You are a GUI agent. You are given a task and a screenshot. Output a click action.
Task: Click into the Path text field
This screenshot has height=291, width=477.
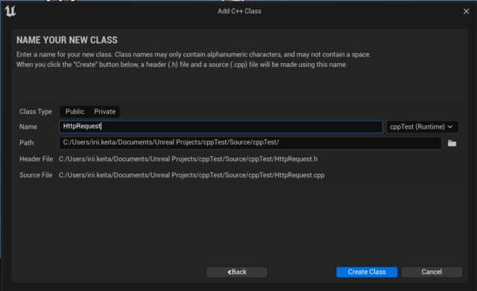click(x=250, y=143)
